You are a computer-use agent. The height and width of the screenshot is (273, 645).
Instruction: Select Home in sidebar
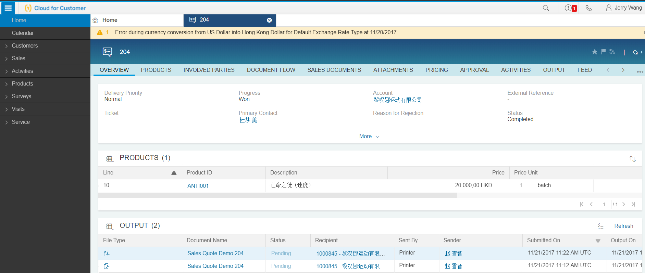click(45, 21)
